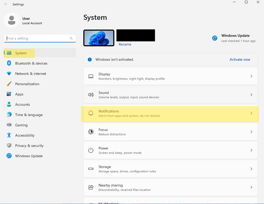Click the Privacy & security shield icon
Screen dimensions: 264x204
9,146
